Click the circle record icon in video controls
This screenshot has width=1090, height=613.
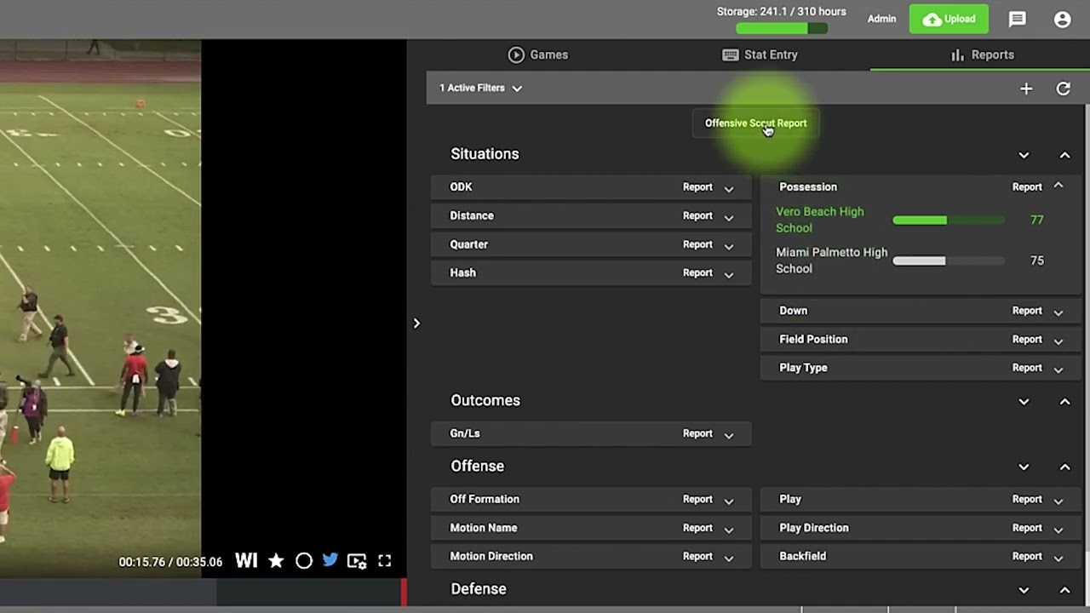(x=304, y=560)
